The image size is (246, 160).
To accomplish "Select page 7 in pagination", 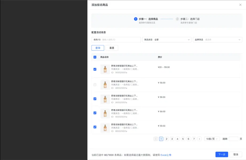I will coord(194,139).
